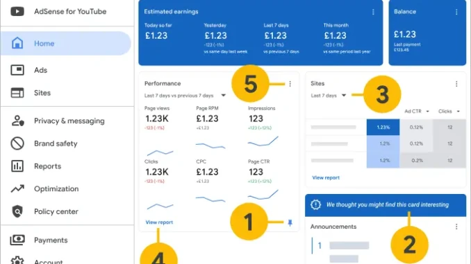Viewport: 471px width, 264px height.
Task: Open Sites from the sidebar
Action: pyautogui.click(x=42, y=93)
